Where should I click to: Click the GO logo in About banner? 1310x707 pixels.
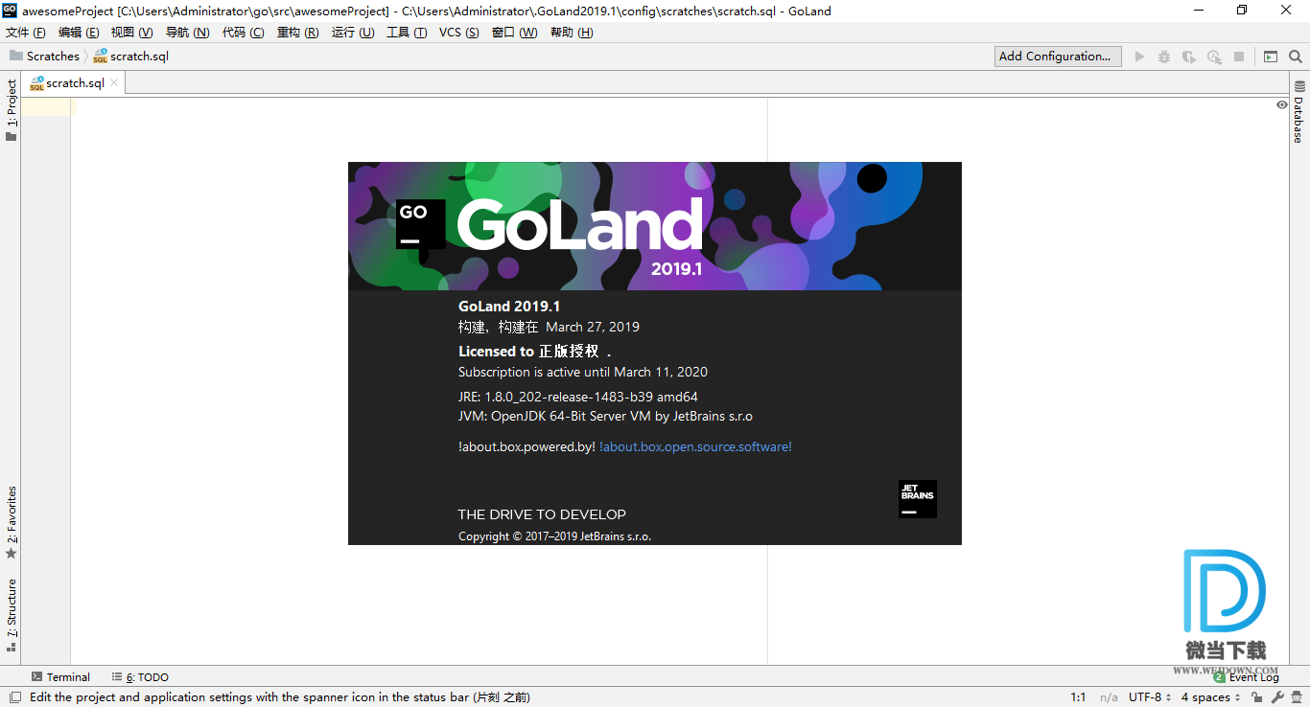click(421, 224)
